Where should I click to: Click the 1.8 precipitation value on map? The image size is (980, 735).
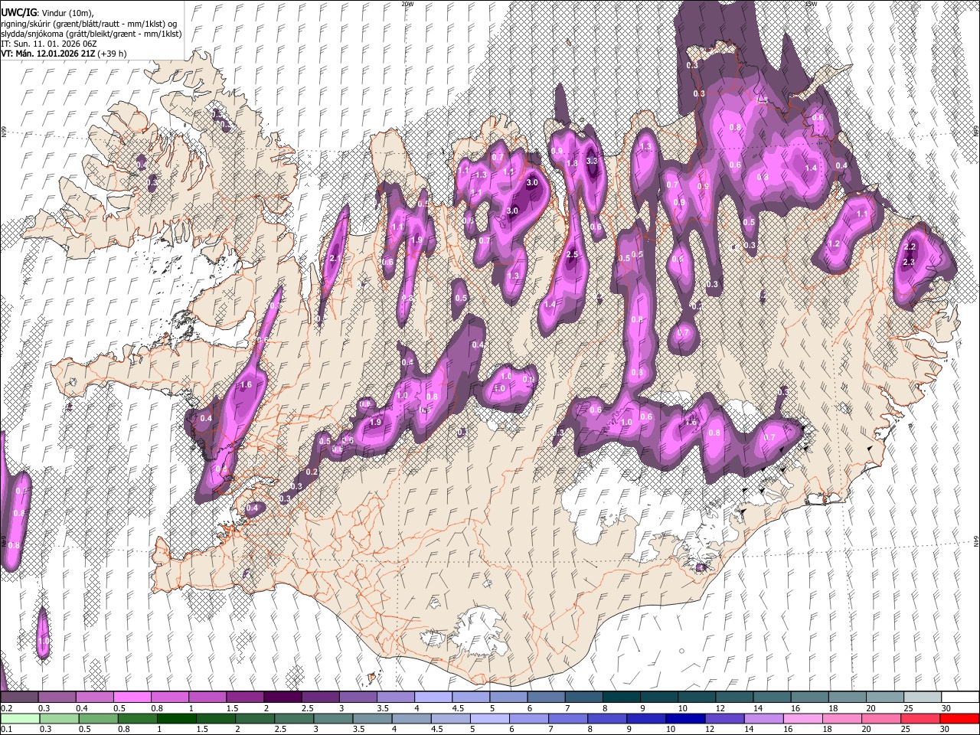[x=572, y=163]
